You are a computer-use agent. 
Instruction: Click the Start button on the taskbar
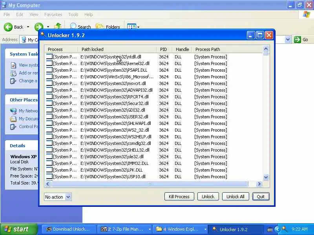(18, 229)
